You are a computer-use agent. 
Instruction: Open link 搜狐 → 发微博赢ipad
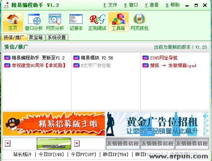[x=173, y=66]
